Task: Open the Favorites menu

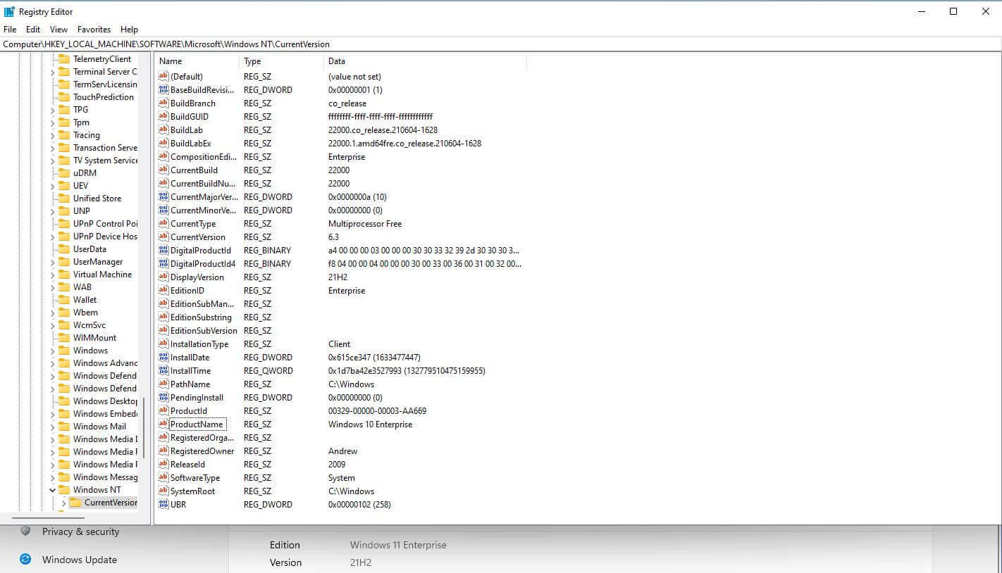Action: (94, 29)
